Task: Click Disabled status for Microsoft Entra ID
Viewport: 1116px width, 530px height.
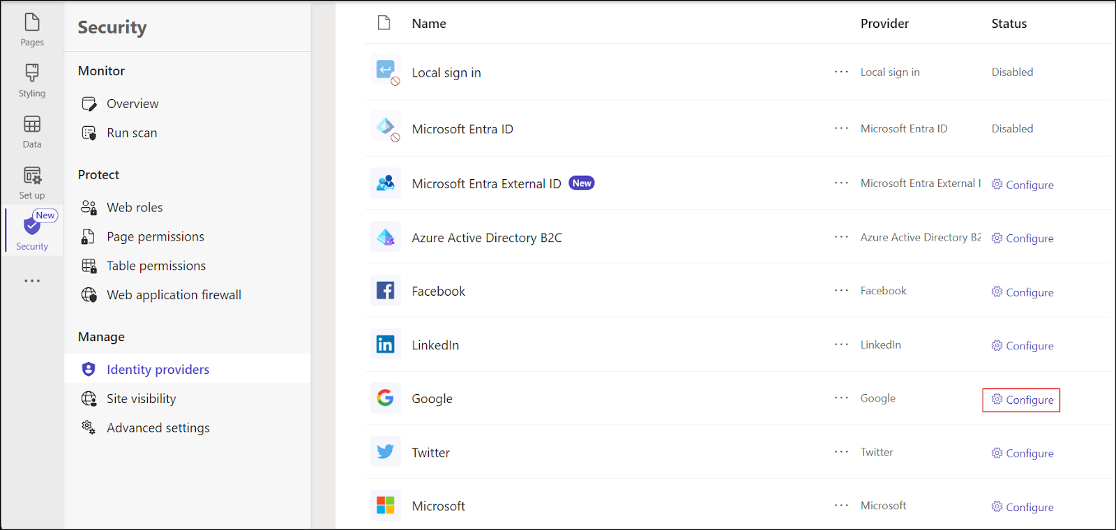Action: tap(1012, 128)
